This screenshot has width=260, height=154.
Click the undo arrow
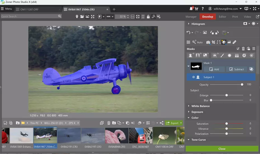(x=188, y=32)
